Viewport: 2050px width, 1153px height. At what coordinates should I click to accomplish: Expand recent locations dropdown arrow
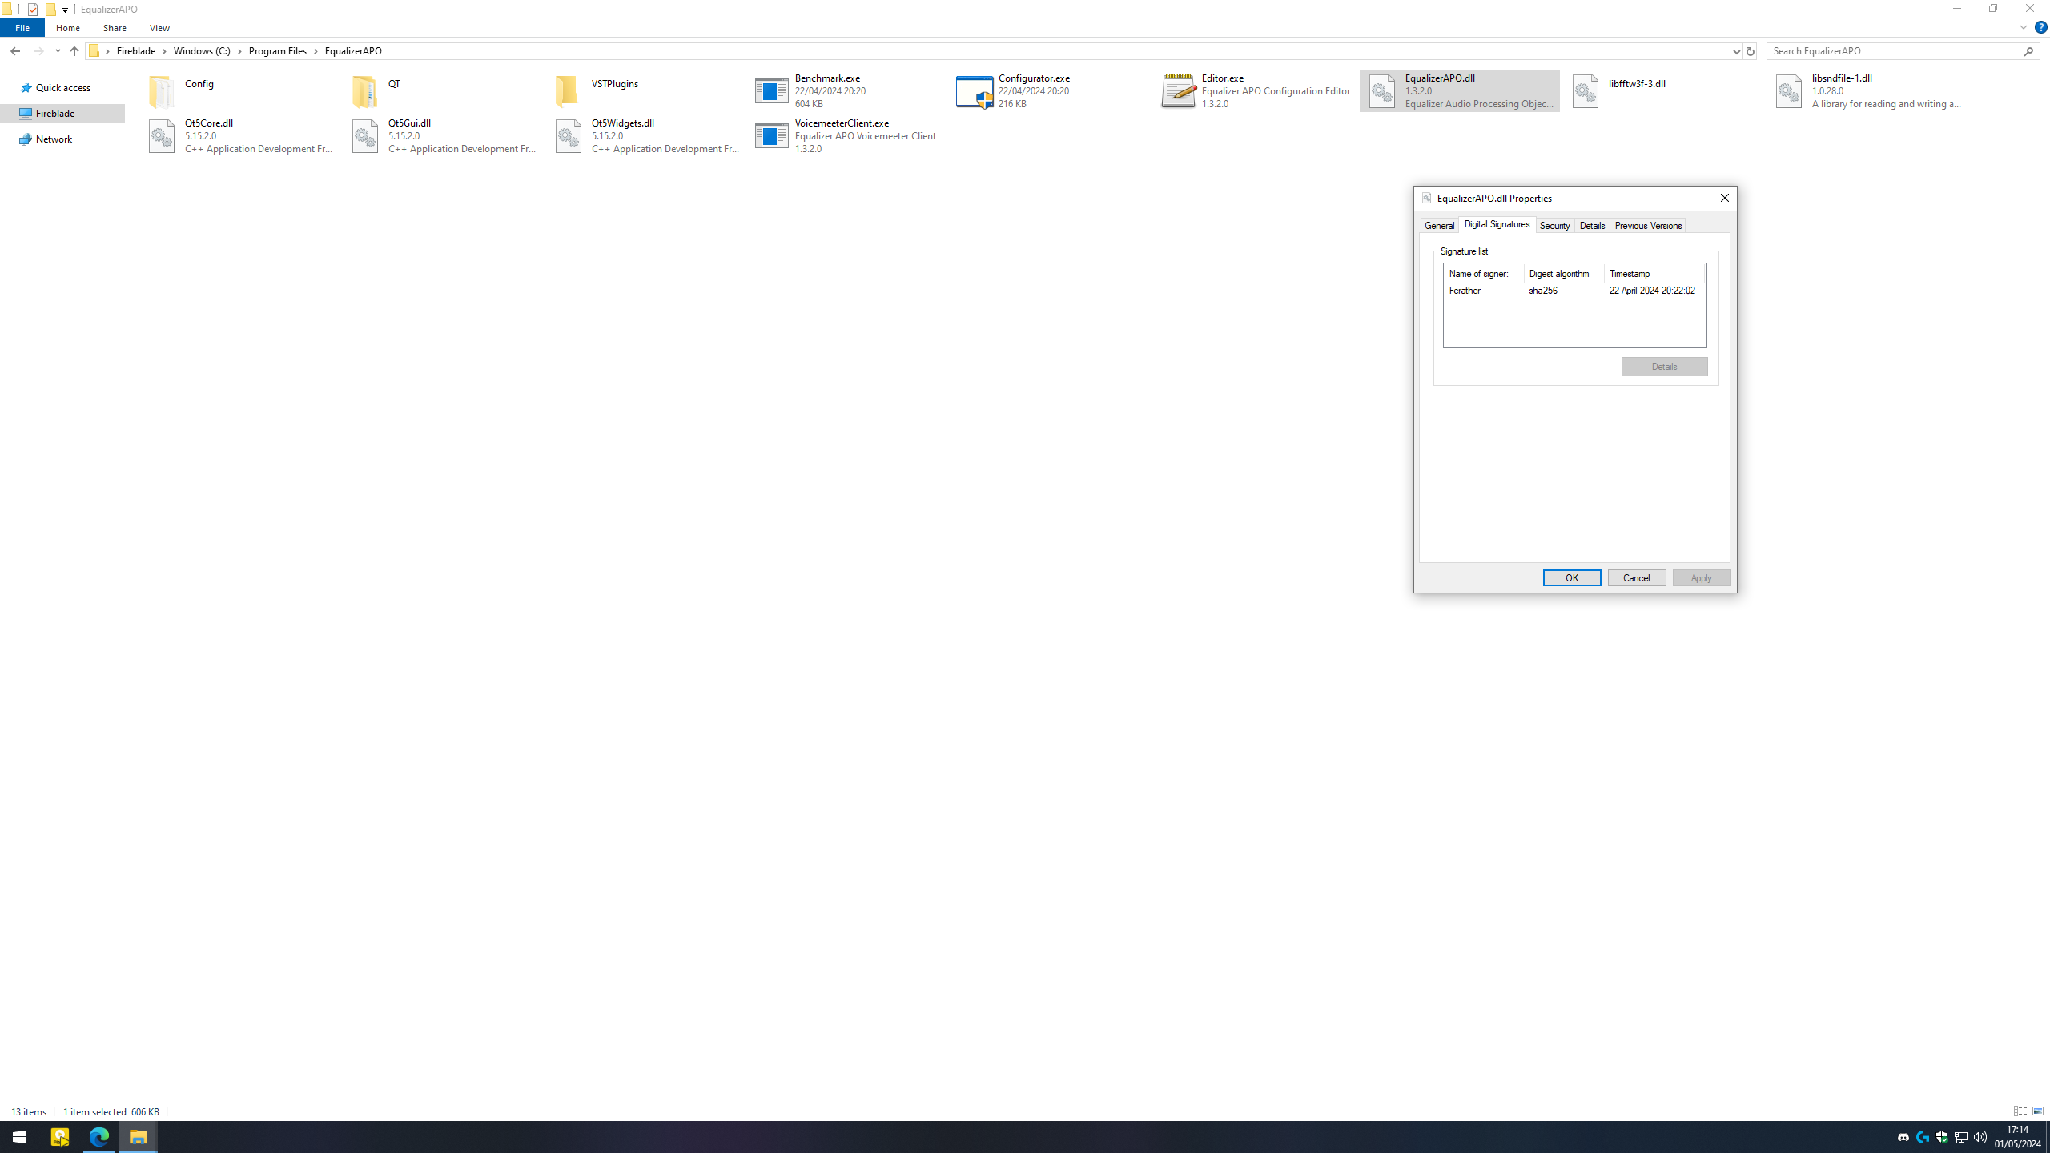[x=58, y=51]
